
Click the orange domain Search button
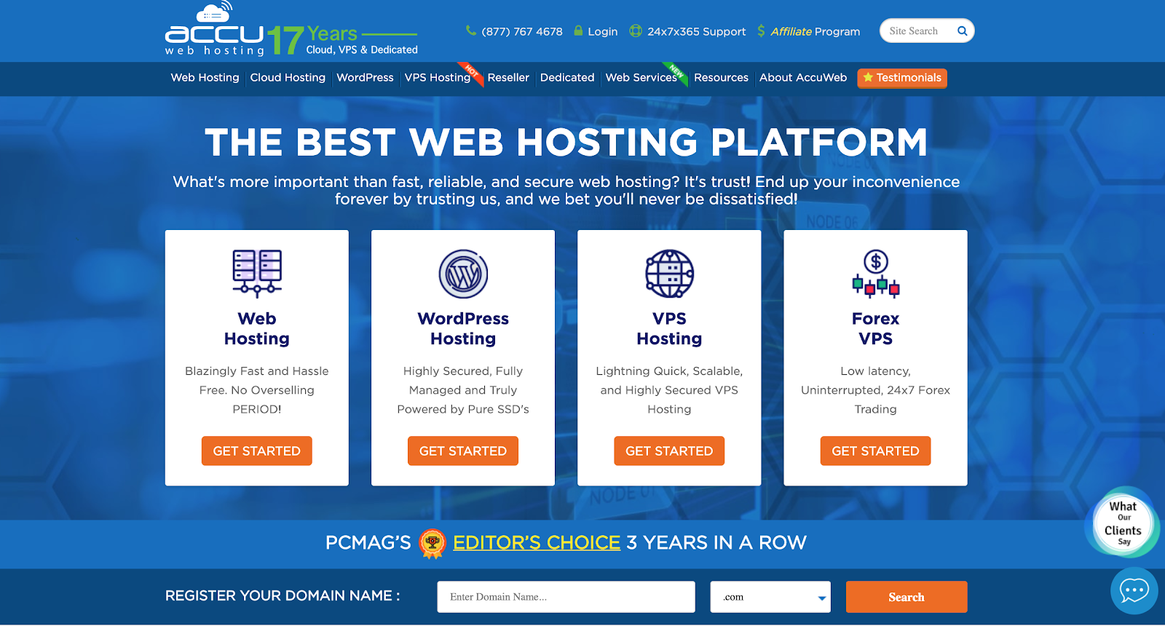point(907,597)
